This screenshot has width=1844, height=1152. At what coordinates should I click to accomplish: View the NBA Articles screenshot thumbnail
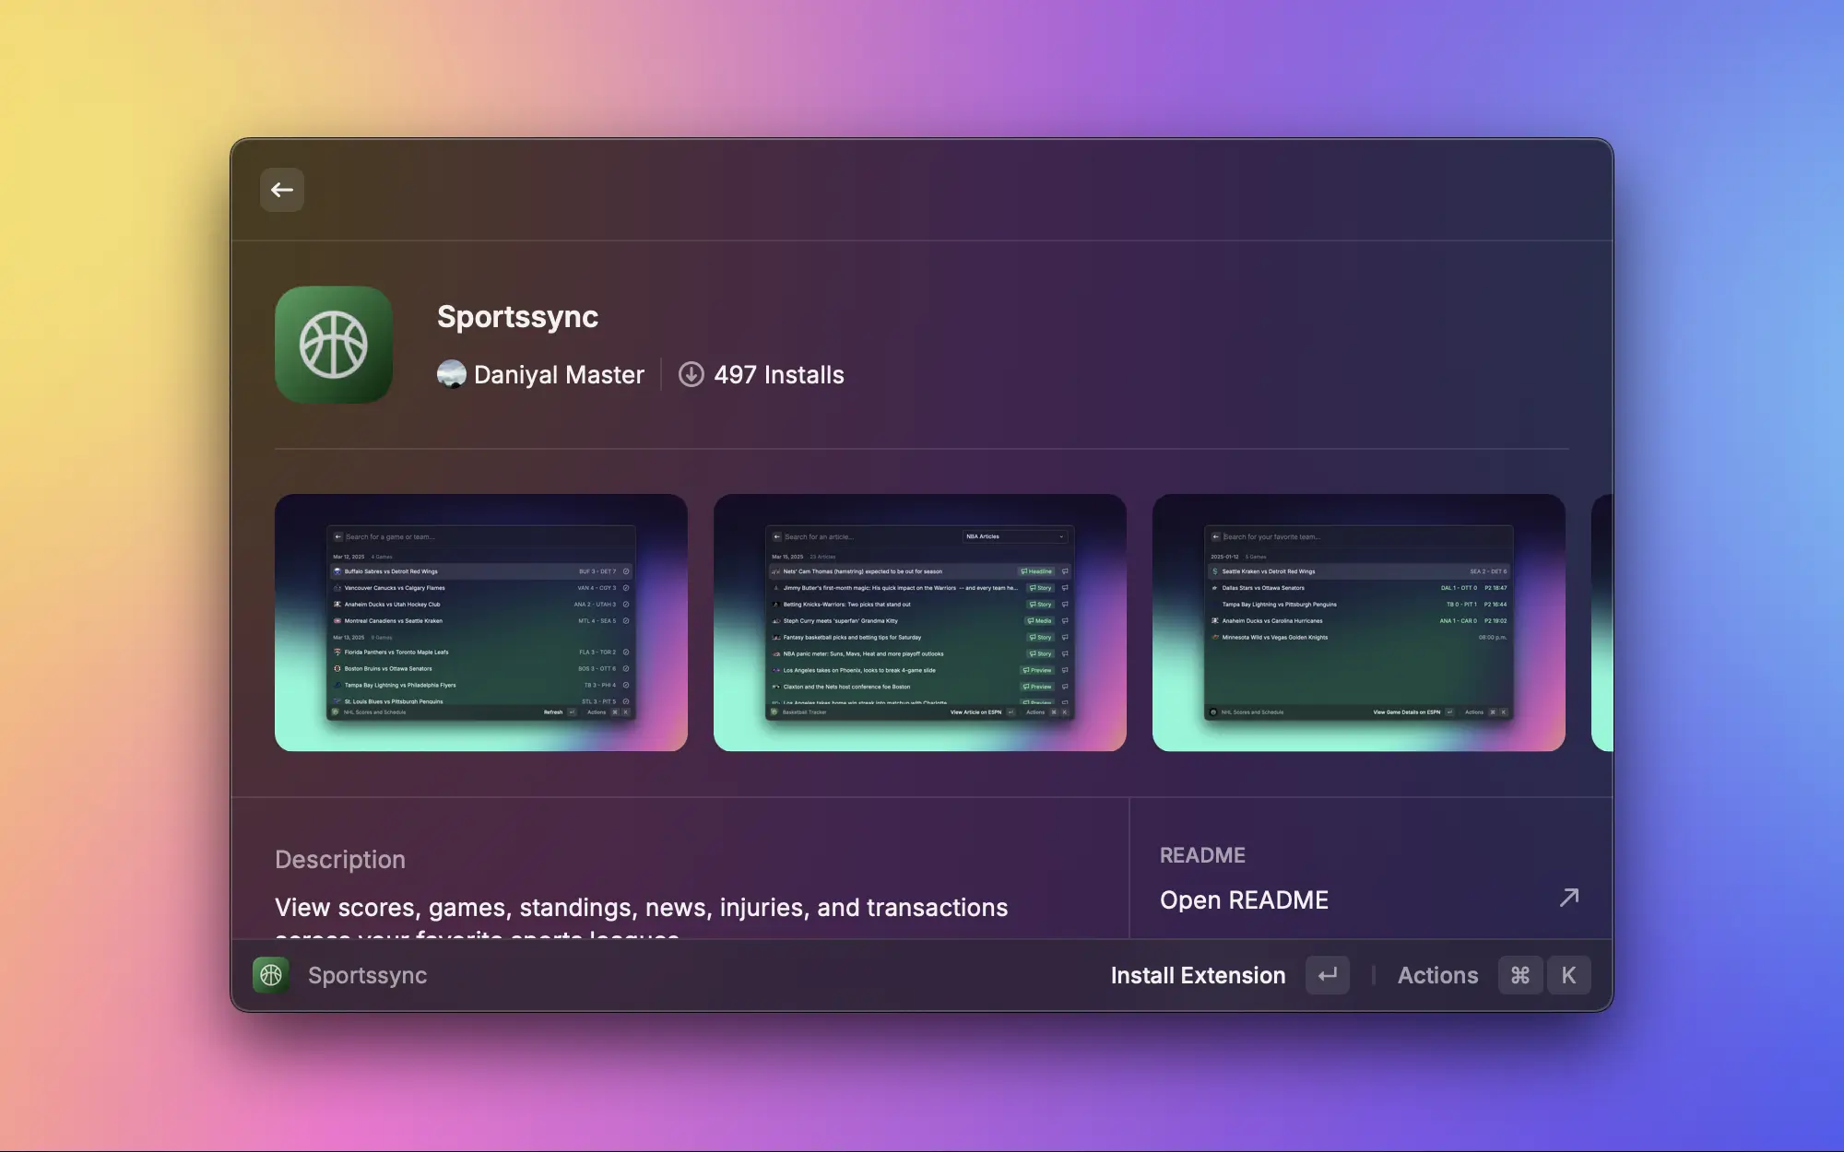(x=920, y=623)
